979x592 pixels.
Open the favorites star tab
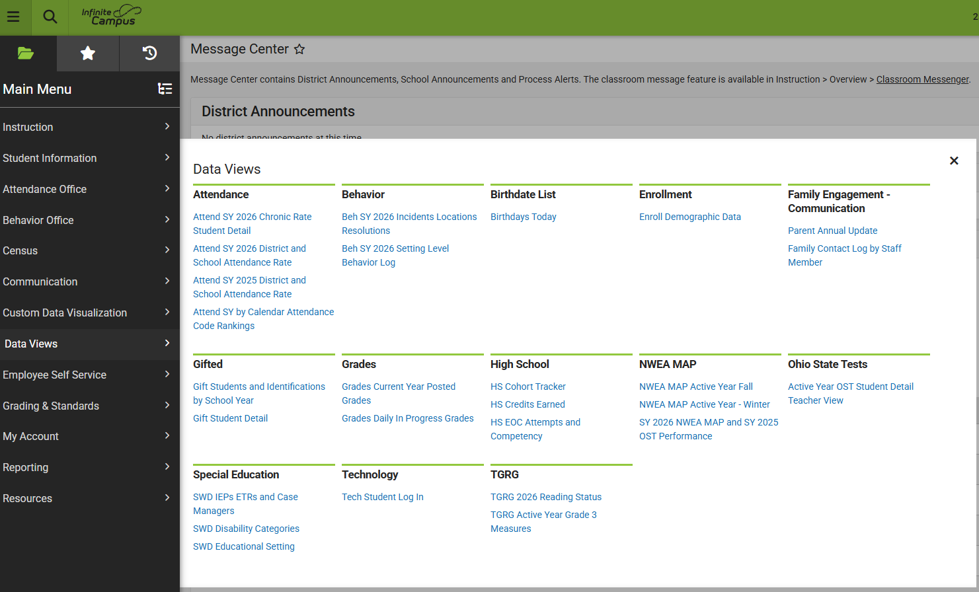(88, 54)
